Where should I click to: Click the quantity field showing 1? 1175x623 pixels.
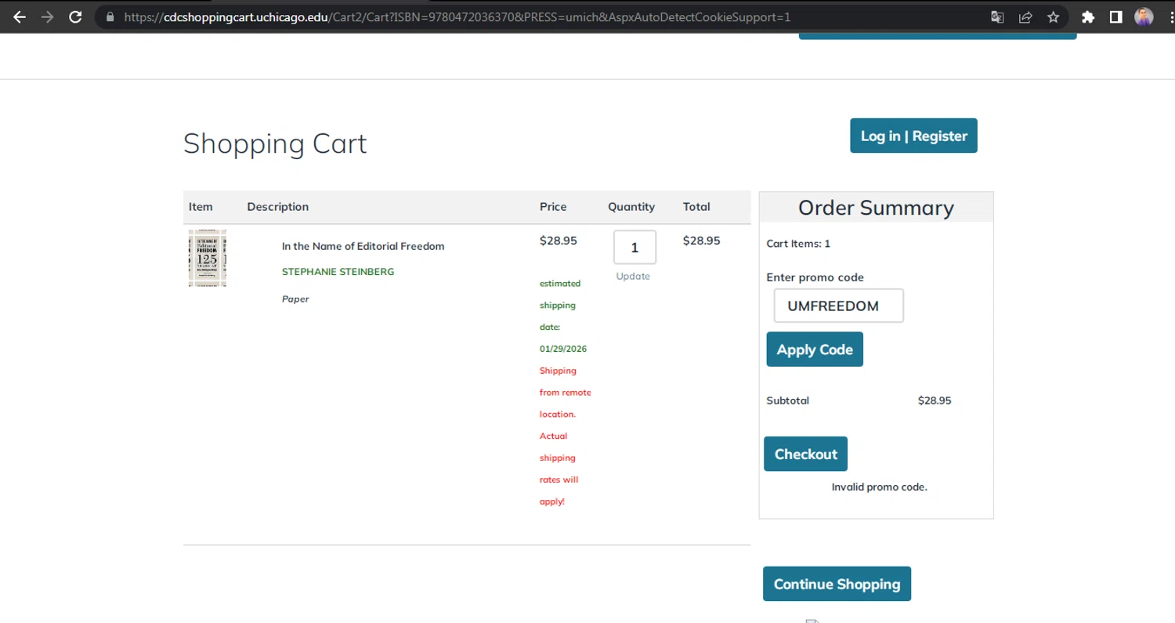[634, 247]
